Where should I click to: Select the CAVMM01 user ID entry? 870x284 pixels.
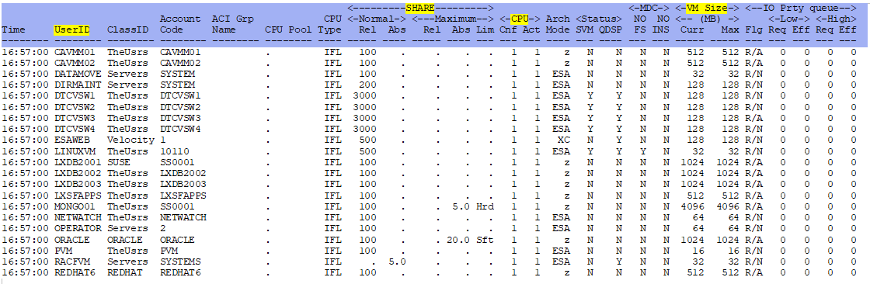coord(71,51)
